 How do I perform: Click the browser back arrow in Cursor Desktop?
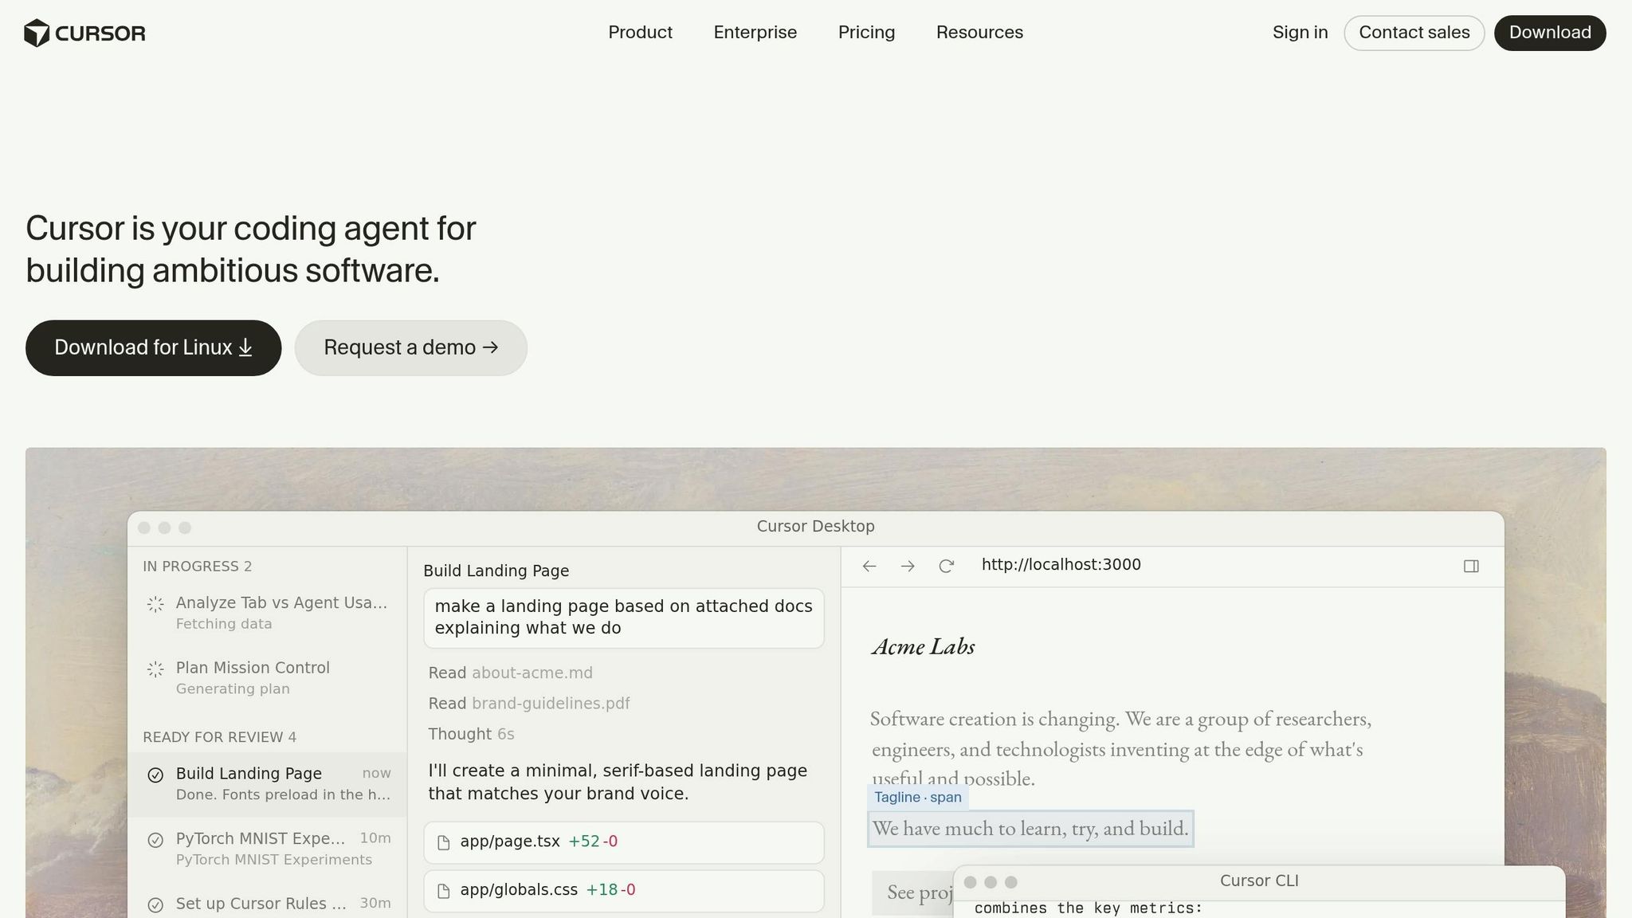point(869,566)
